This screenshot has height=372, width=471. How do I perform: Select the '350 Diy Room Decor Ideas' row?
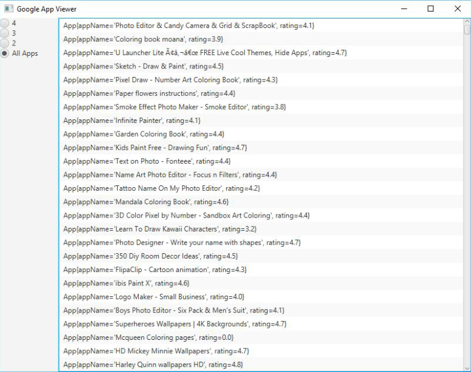(261, 256)
